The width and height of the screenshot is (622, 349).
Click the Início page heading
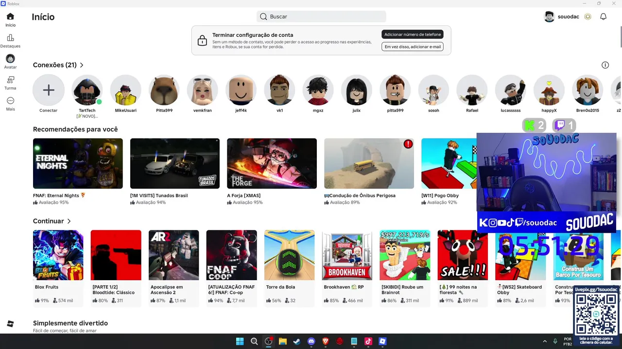pos(43,17)
